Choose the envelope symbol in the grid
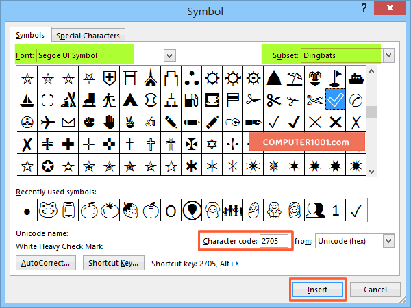 coord(68,123)
